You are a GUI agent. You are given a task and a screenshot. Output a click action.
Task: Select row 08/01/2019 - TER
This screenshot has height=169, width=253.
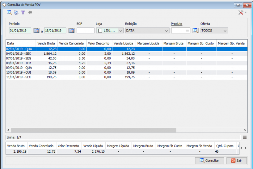(x=127, y=63)
